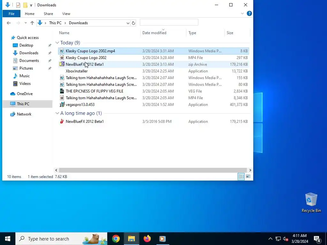Switch to the Share ribbon tab

click(x=48, y=14)
